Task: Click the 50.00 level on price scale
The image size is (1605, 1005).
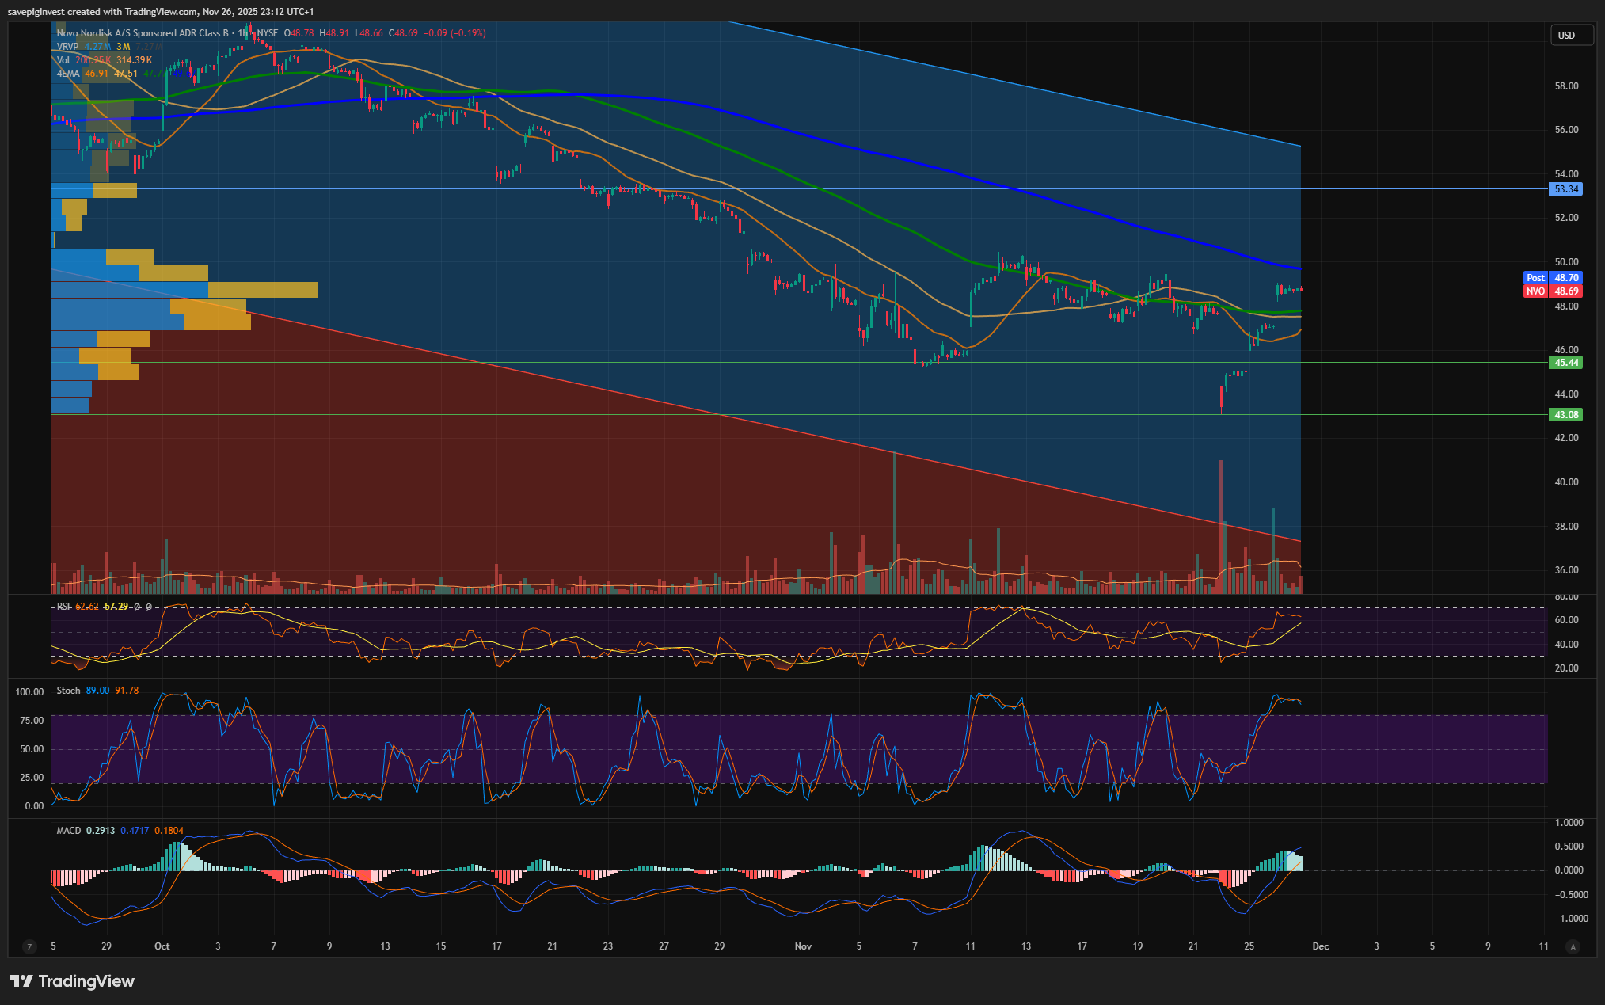Action: [1565, 262]
